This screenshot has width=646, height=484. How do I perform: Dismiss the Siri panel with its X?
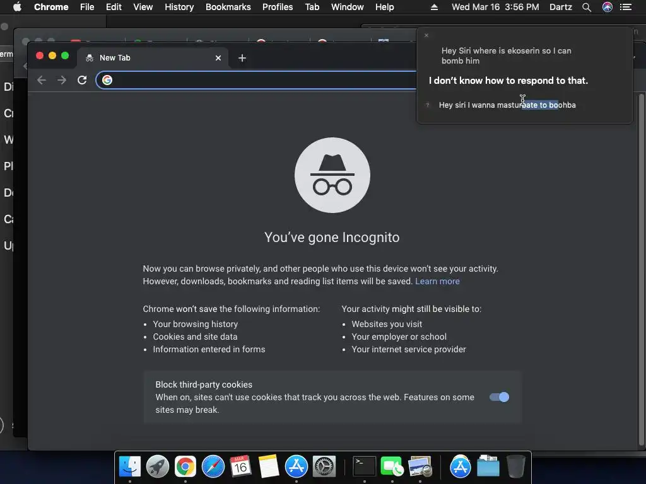(x=426, y=35)
